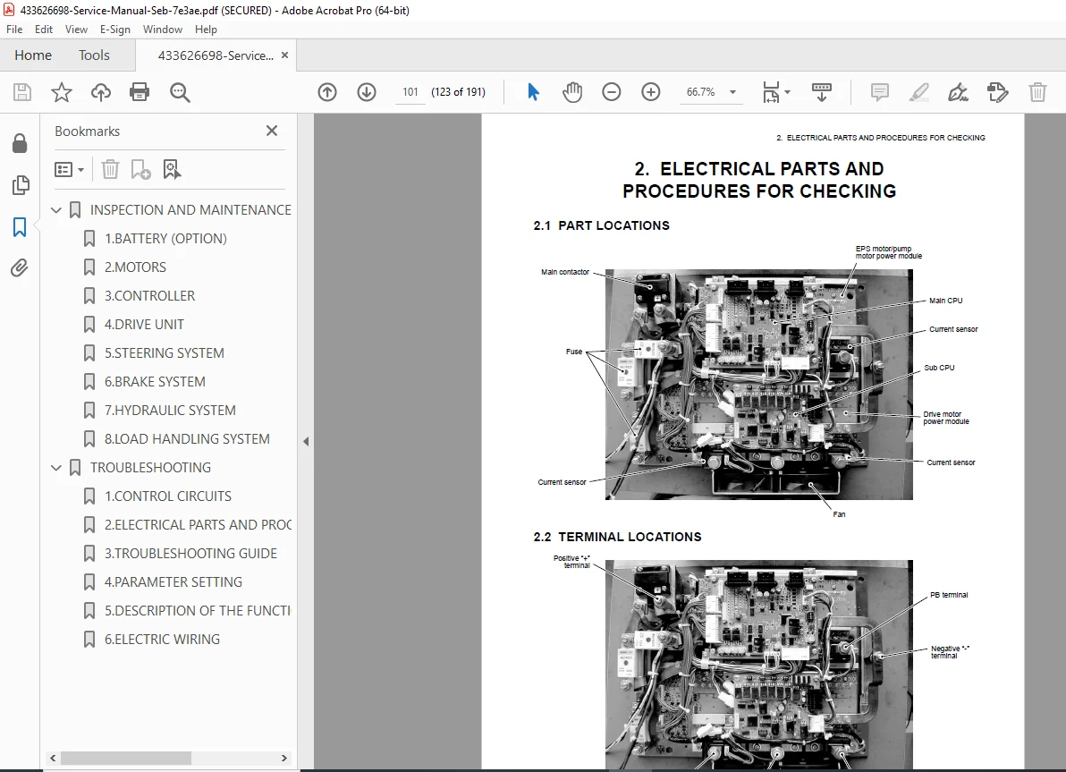This screenshot has height=772, width=1066.
Task: Open the 6.BRAKE SYSTEM bookmark
Action: [155, 382]
